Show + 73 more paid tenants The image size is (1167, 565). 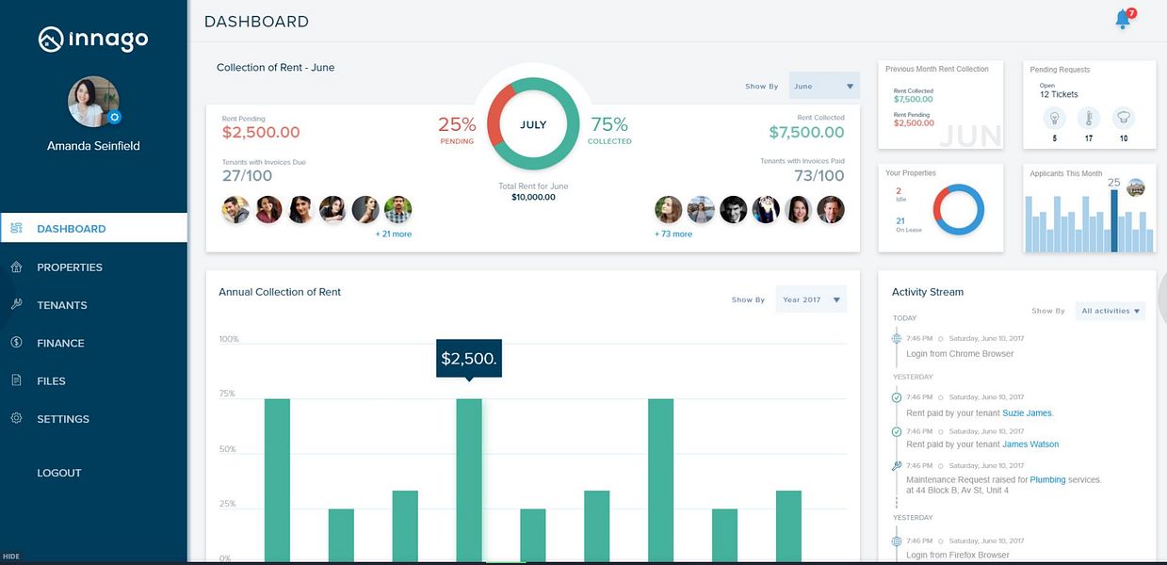click(x=673, y=234)
